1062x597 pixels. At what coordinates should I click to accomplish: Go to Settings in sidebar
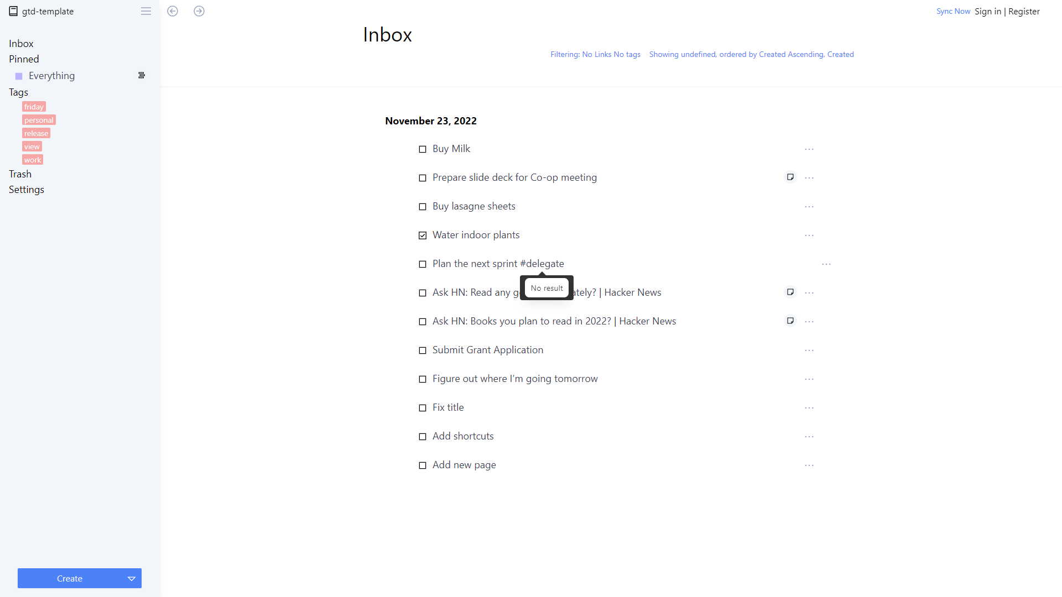(x=27, y=190)
